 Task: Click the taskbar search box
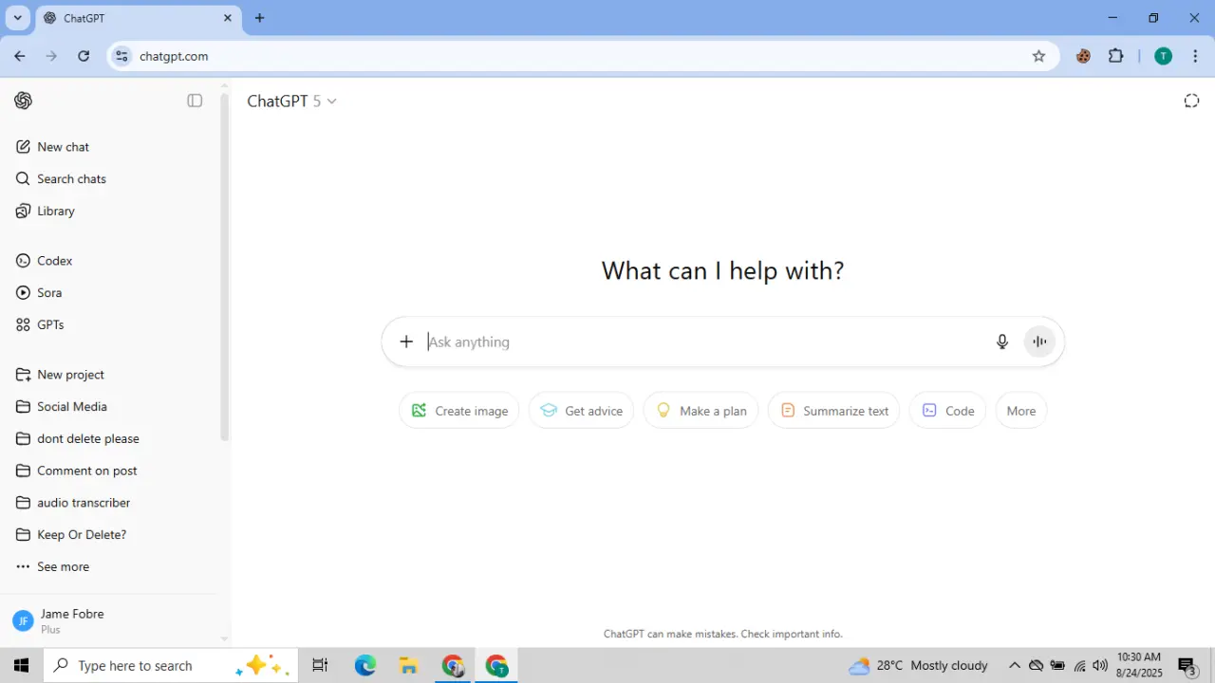171,666
